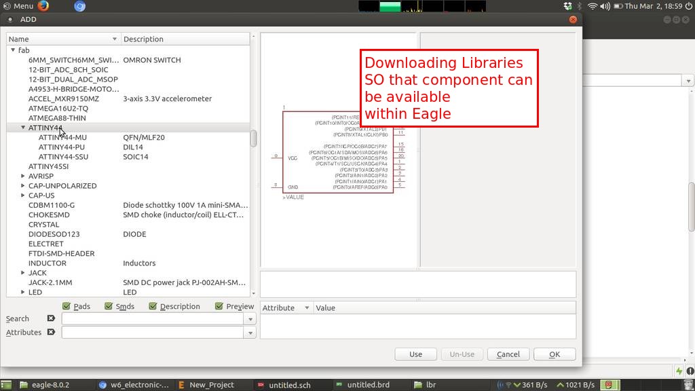This screenshot has width=695, height=391.
Task: Select 6MM_SWITCH Omron switch entry
Action: [128, 60]
